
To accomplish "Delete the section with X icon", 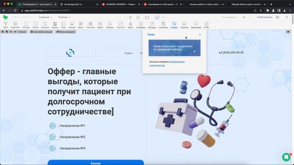I will (3, 32).
